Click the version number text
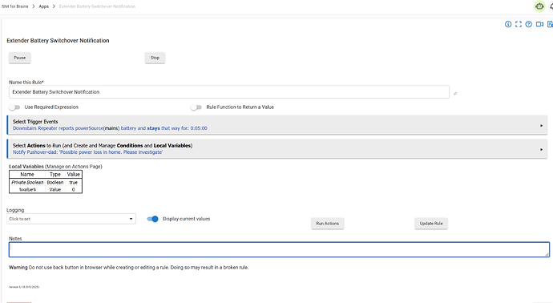The width and height of the screenshot is (553, 303). (x=24, y=287)
